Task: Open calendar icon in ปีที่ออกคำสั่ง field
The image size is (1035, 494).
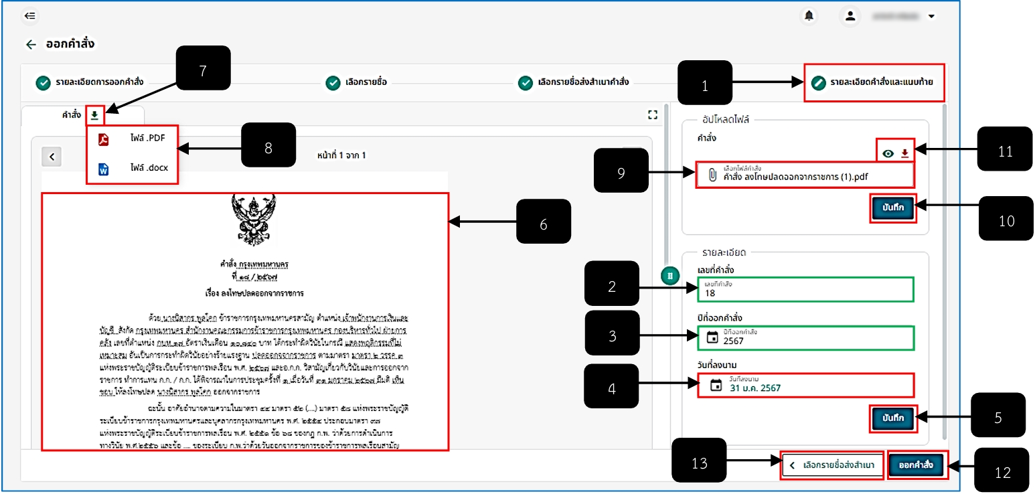Action: (x=713, y=338)
